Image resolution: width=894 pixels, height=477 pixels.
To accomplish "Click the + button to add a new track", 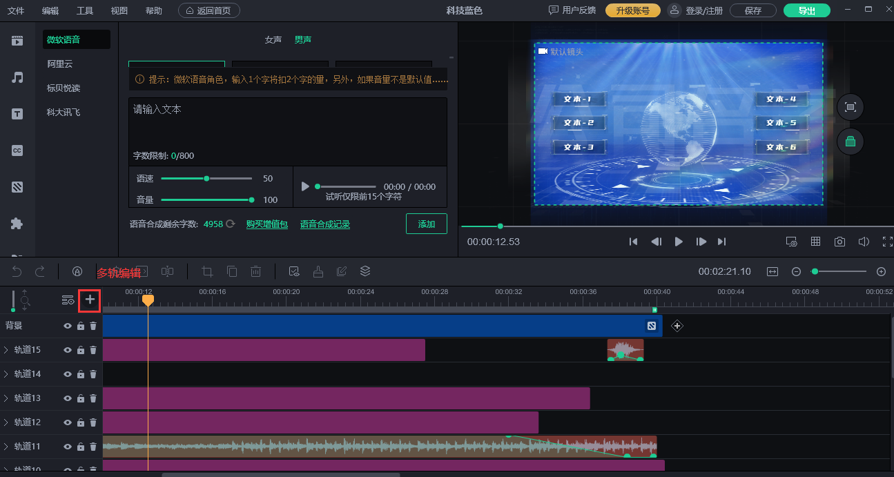I will pyautogui.click(x=89, y=300).
